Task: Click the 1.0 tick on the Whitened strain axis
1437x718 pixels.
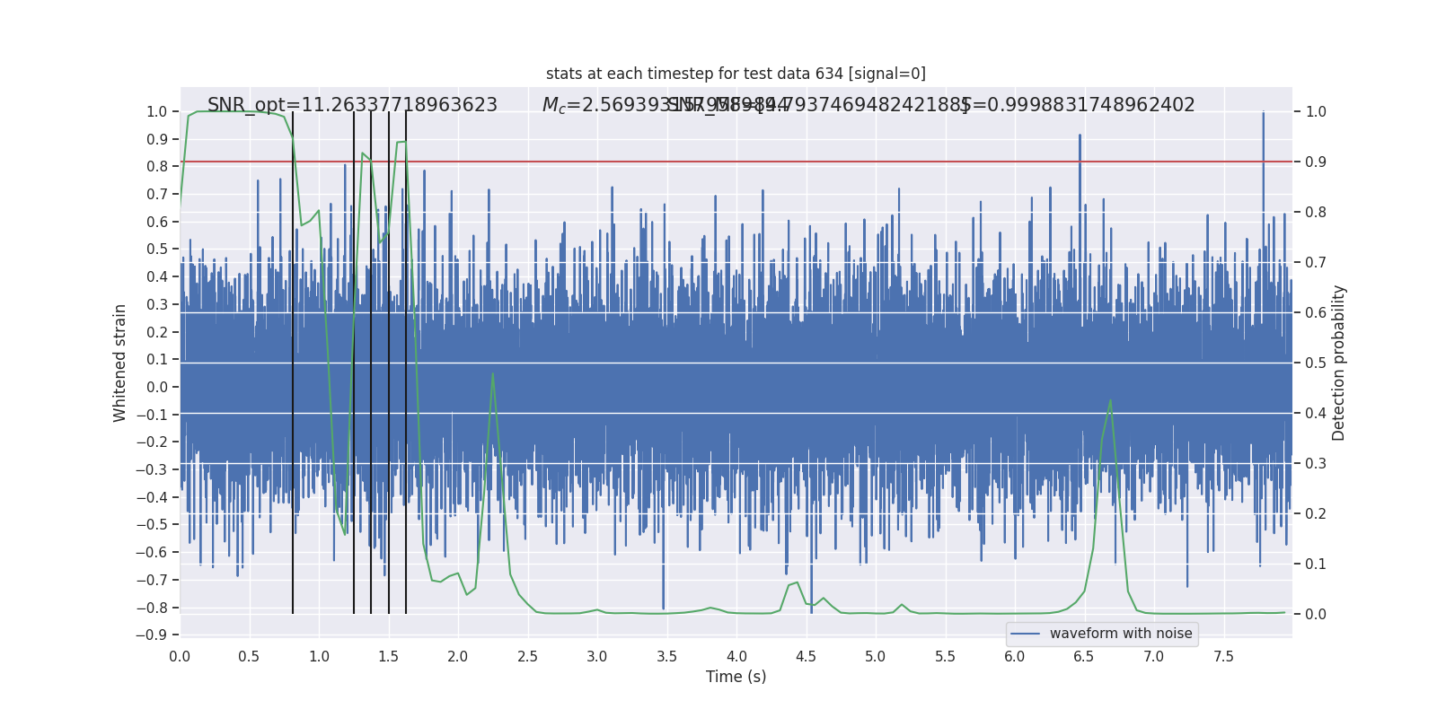Action: tap(157, 111)
